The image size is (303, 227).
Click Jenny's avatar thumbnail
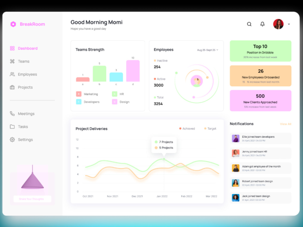(235, 153)
